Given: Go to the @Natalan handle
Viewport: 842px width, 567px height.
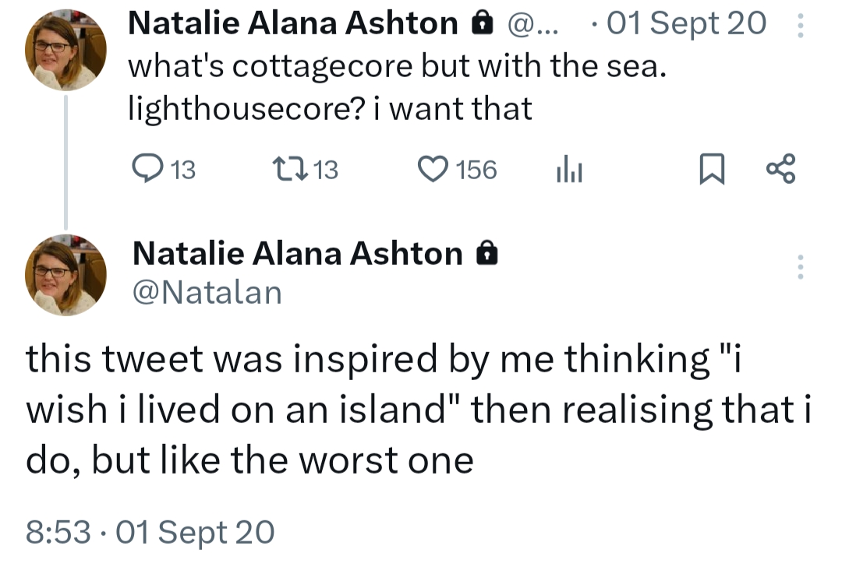Looking at the screenshot, I should pyautogui.click(x=207, y=292).
